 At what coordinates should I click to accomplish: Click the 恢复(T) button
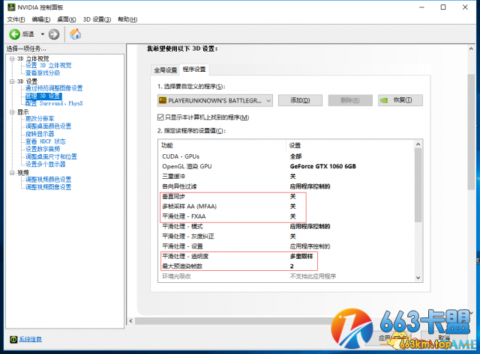(400, 100)
